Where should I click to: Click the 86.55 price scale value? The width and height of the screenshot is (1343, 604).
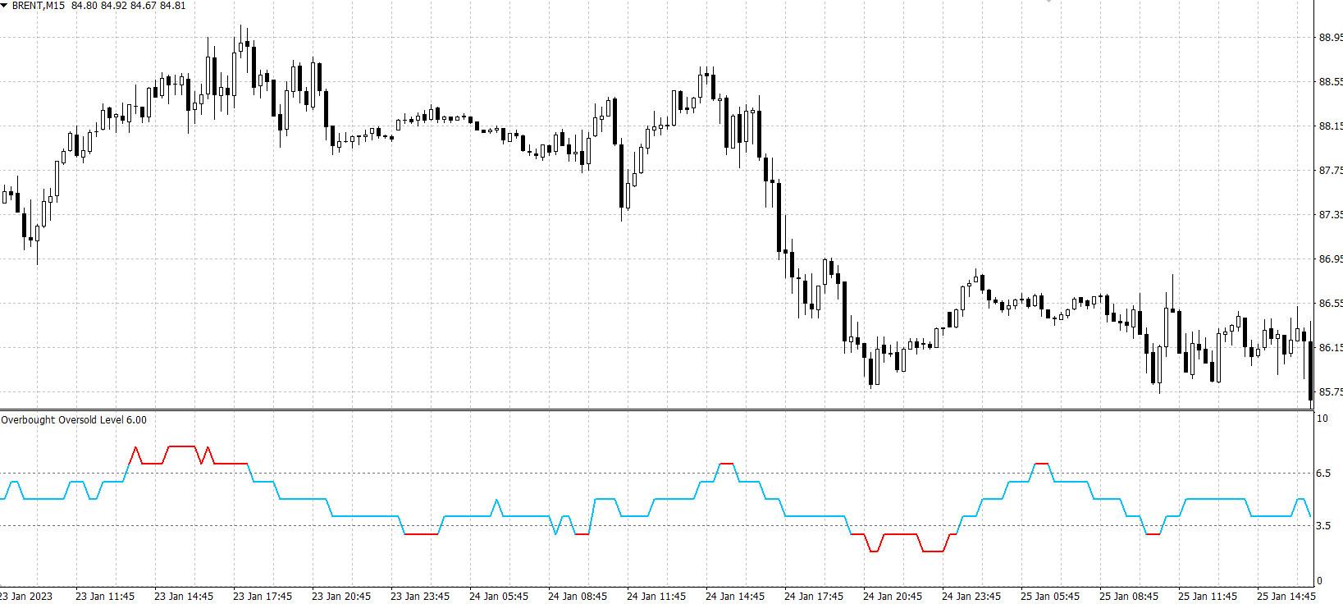1328,304
